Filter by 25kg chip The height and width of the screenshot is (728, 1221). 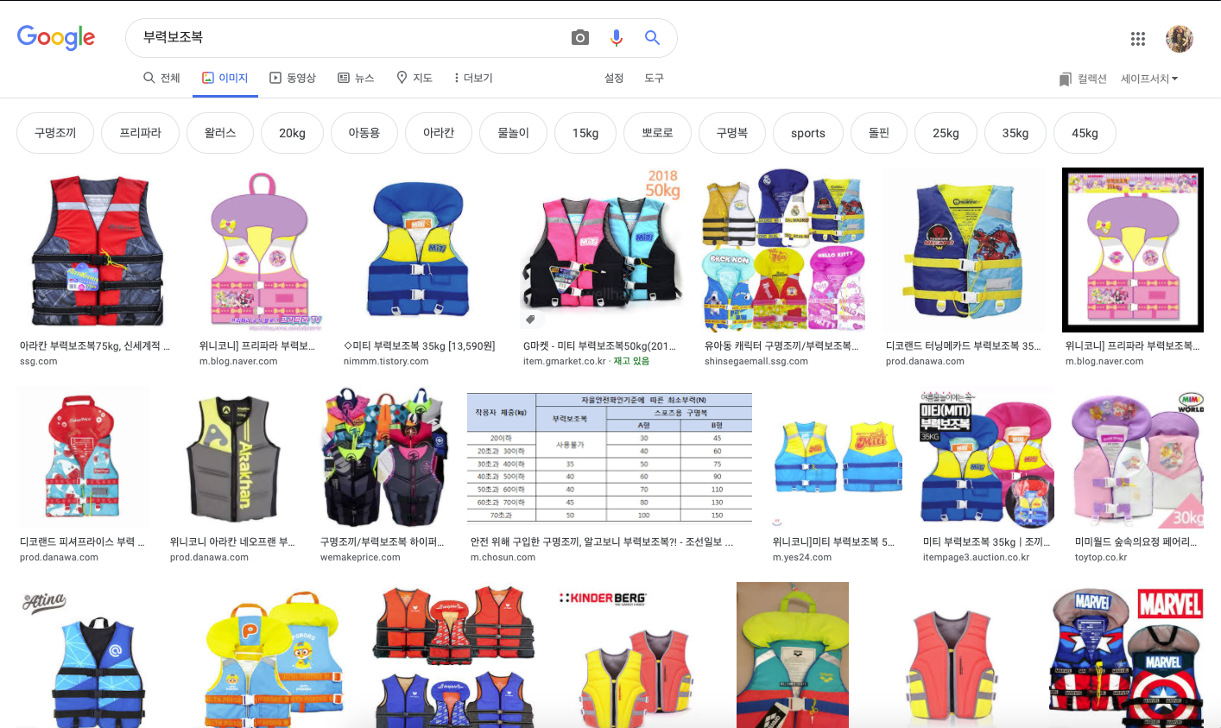946,133
